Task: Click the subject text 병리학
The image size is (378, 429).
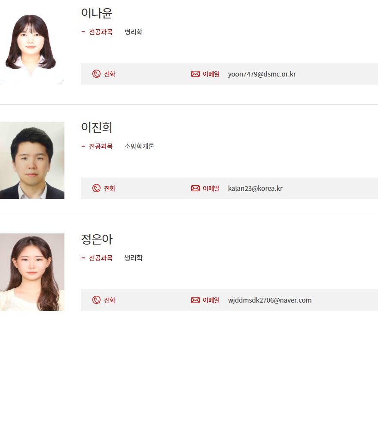Action: tap(134, 32)
